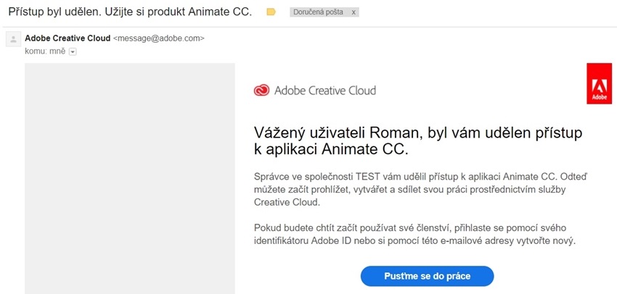Remove the Doručená pošta label via x
Screen dimensions: 617x294
(354, 13)
